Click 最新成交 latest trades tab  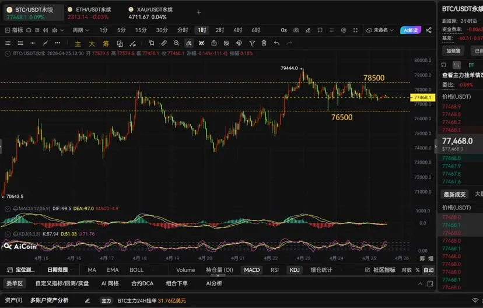[454, 194]
